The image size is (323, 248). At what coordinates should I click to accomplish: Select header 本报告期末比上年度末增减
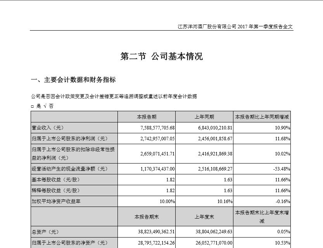262,217
